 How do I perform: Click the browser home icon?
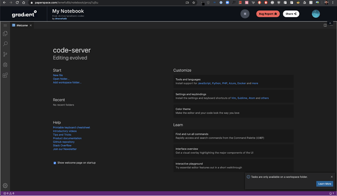point(23,2)
